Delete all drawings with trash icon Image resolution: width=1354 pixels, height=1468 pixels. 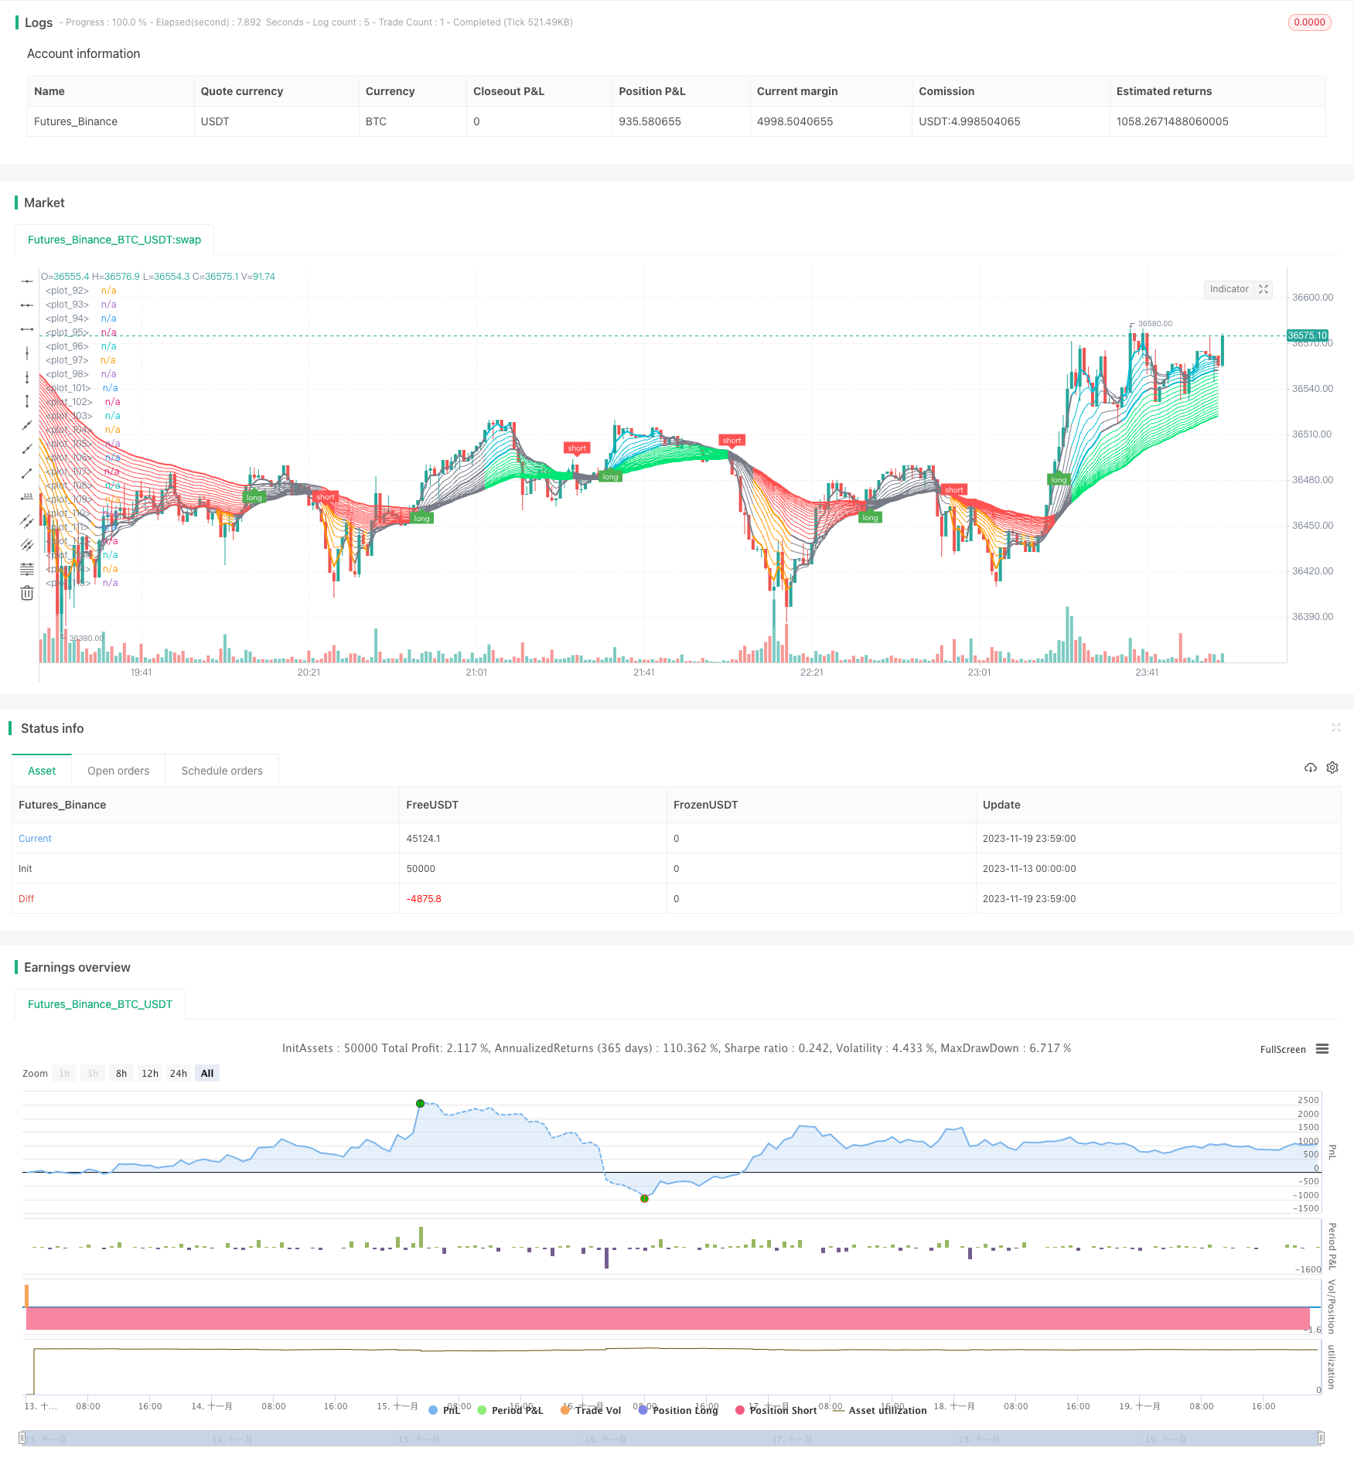(27, 593)
